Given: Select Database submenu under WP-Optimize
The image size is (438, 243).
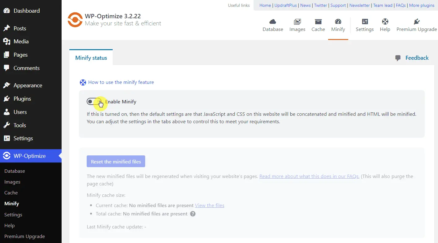Looking at the screenshot, I should coord(15,171).
